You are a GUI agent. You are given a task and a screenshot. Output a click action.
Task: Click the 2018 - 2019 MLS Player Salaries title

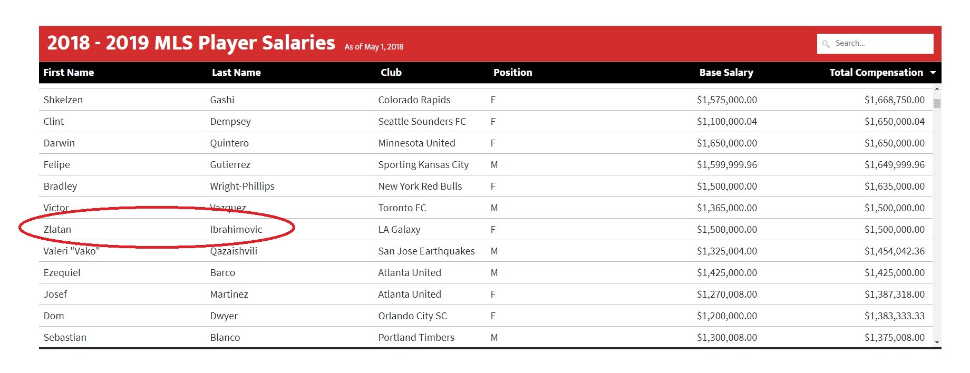coord(191,43)
